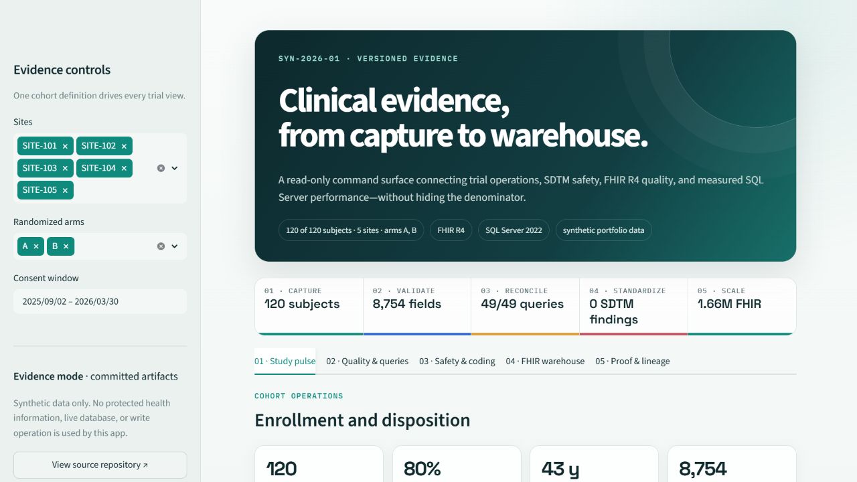The image size is (857, 482).
Task: Switch to 03 Safety & coding tab
Action: pos(457,361)
